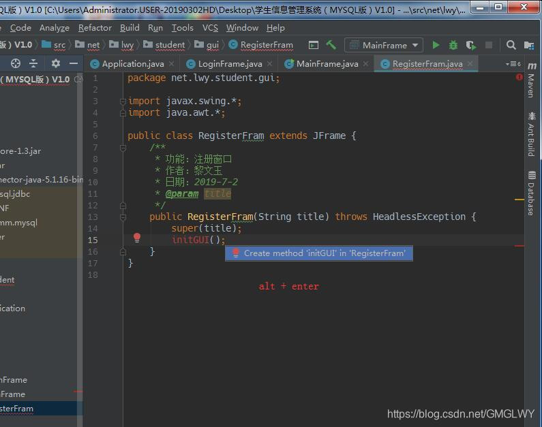Click the red error indicator above editor scrollbar

coord(520,77)
